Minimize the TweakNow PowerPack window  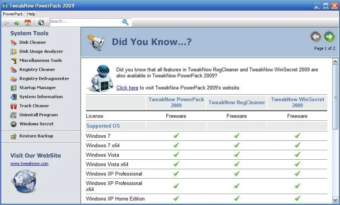click(316, 6)
